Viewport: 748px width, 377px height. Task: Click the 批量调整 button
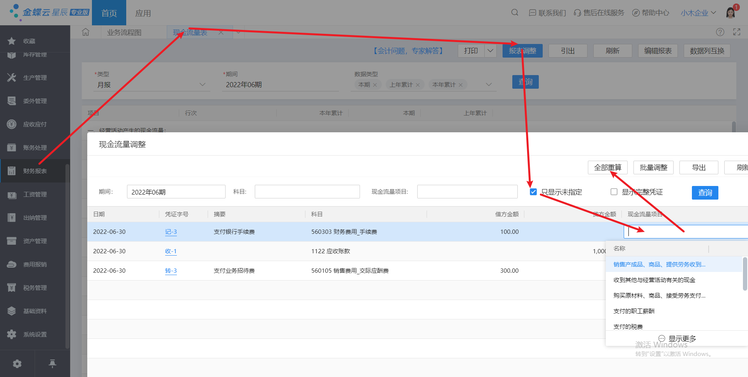[653, 167]
